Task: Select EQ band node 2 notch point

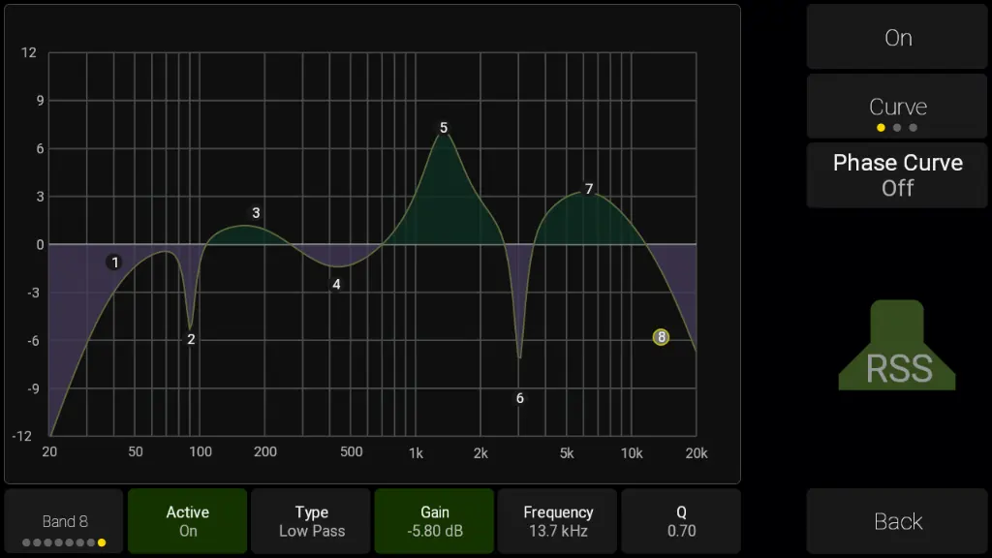Action: point(191,339)
